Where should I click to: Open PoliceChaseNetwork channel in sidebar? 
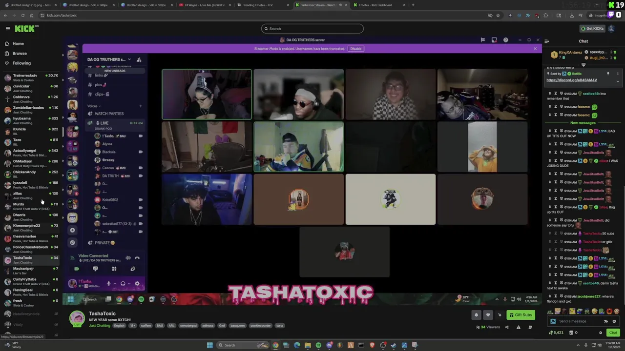click(x=30, y=249)
